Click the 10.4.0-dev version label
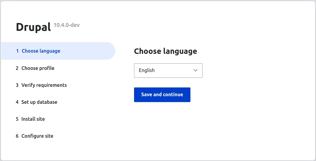 tap(67, 25)
